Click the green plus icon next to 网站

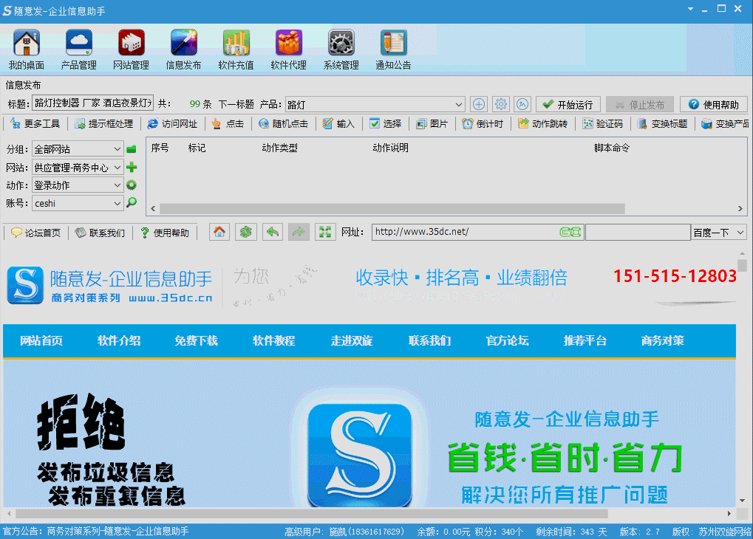131,167
